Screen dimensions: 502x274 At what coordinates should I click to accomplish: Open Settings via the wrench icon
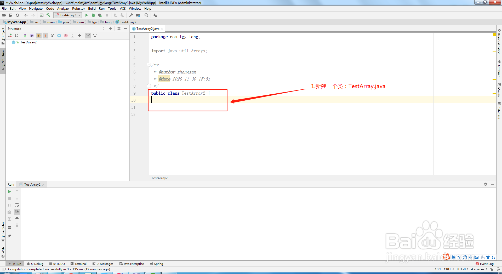[x=131, y=15]
